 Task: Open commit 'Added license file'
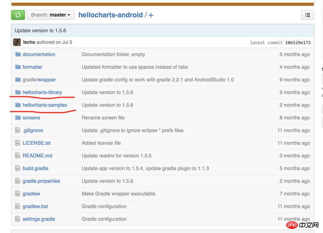[101, 143]
